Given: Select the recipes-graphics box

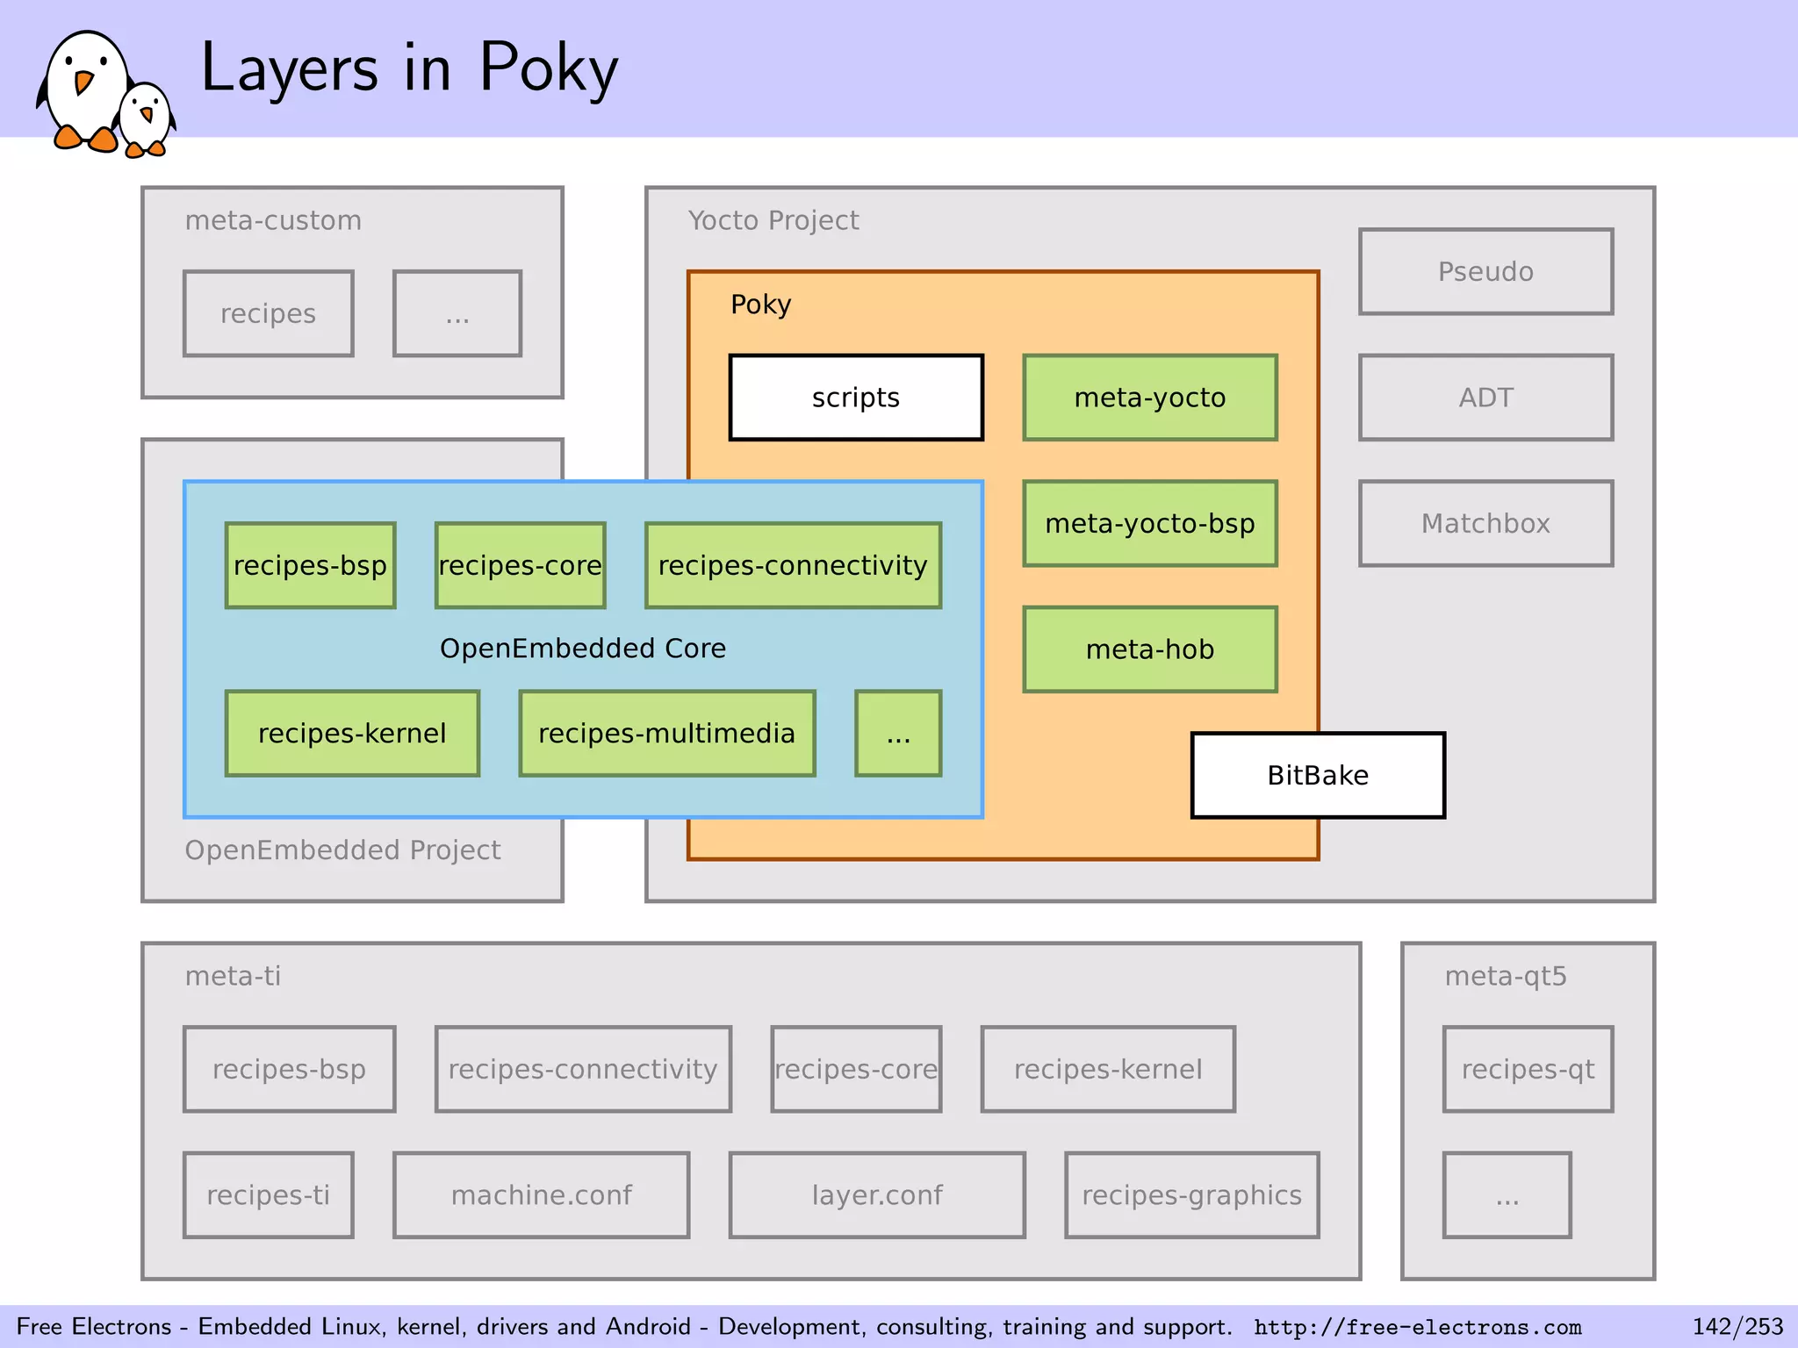Looking at the screenshot, I should (1191, 1194).
